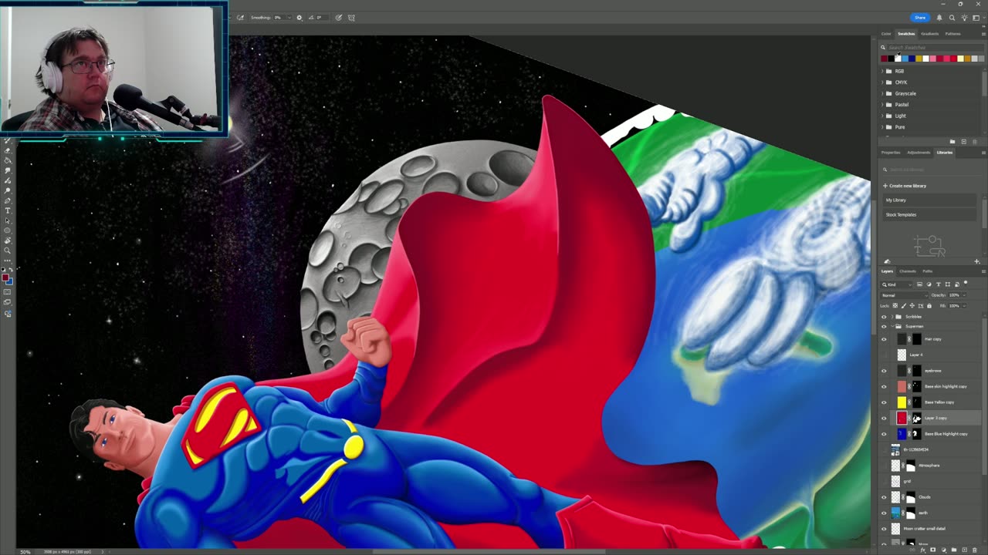Select the Type tool in the toolbar
Viewport: 988px width, 555px height.
point(8,210)
